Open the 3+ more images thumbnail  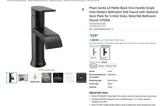[81, 78]
